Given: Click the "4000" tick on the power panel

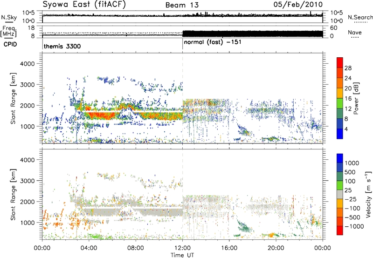Looking at the screenshot, I should pos(28,64).
